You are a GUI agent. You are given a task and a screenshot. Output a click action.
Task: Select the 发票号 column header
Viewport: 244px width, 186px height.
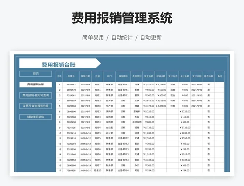pyautogui.click(x=71, y=76)
